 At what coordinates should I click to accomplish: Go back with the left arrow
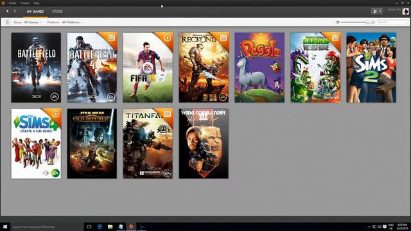[x=7, y=12]
